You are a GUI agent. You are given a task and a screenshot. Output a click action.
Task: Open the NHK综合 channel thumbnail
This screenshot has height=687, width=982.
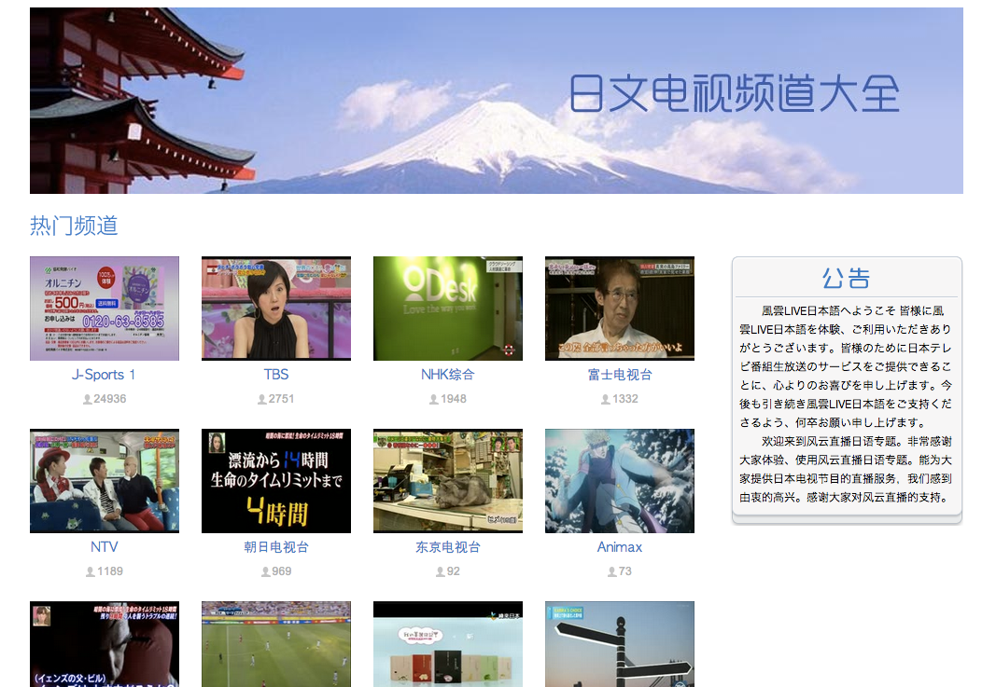(448, 309)
